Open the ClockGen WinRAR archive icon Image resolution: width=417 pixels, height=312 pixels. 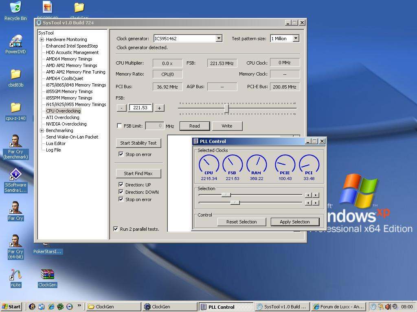[47, 278]
